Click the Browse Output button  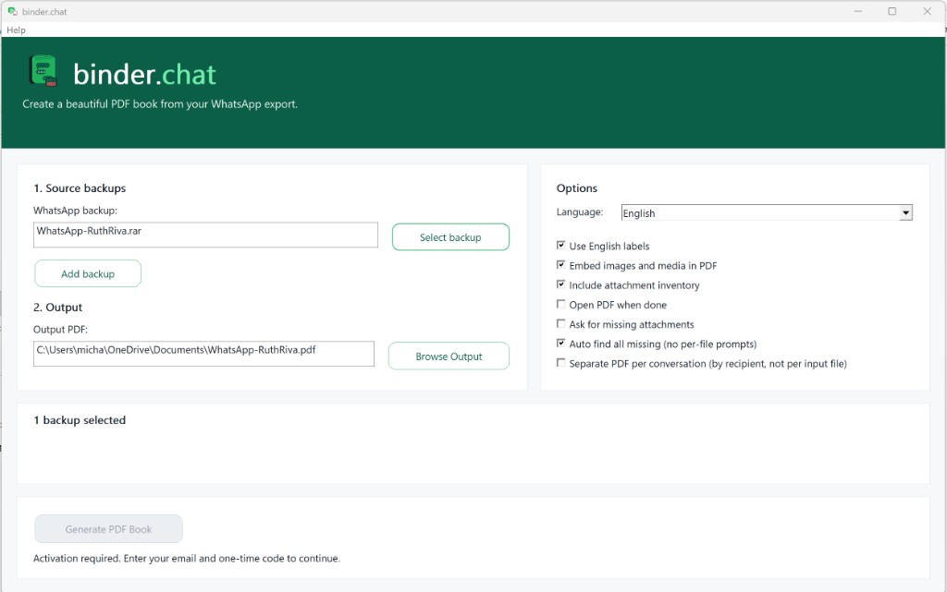pyautogui.click(x=449, y=356)
